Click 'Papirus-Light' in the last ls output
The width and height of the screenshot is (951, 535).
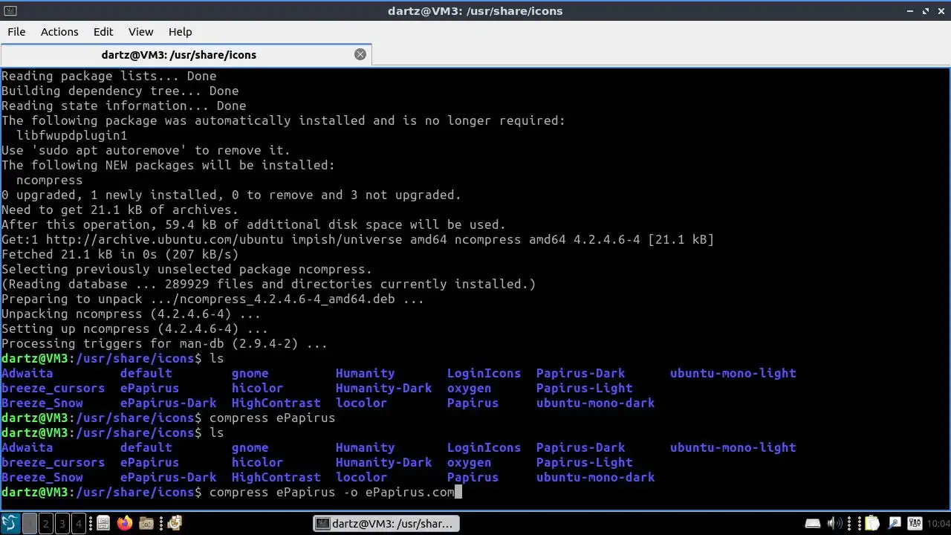point(584,462)
